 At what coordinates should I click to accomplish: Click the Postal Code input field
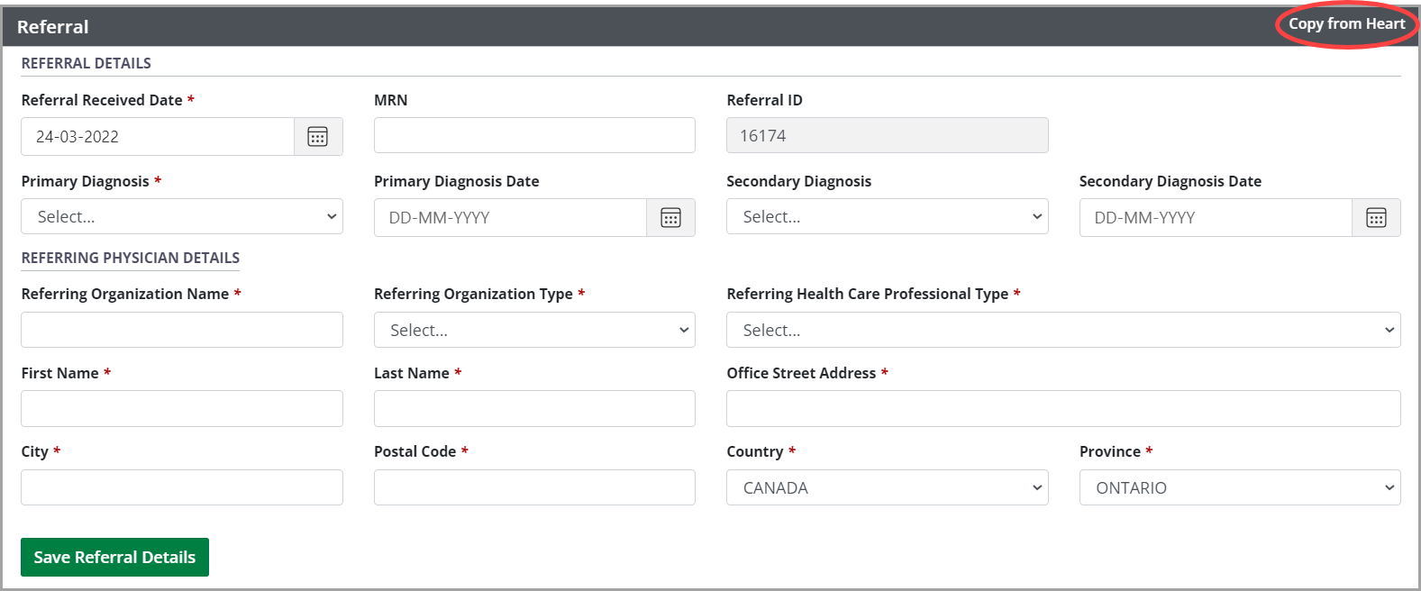(x=534, y=488)
